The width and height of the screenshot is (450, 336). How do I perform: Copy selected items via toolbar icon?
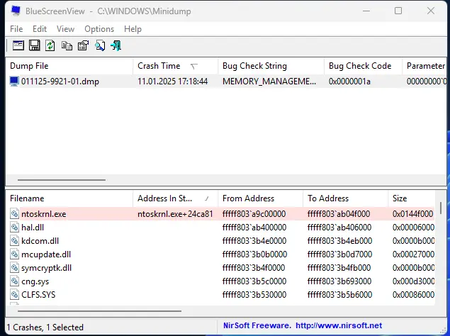[67, 45]
